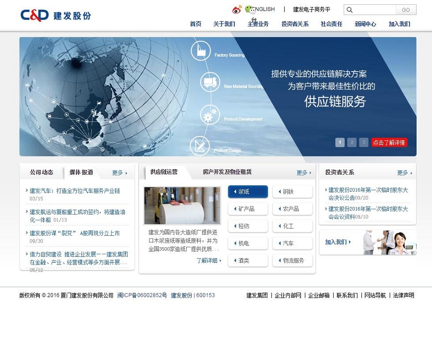Open the Weibo social icon
Viewport: 432px width, 339px height.
(237, 10)
